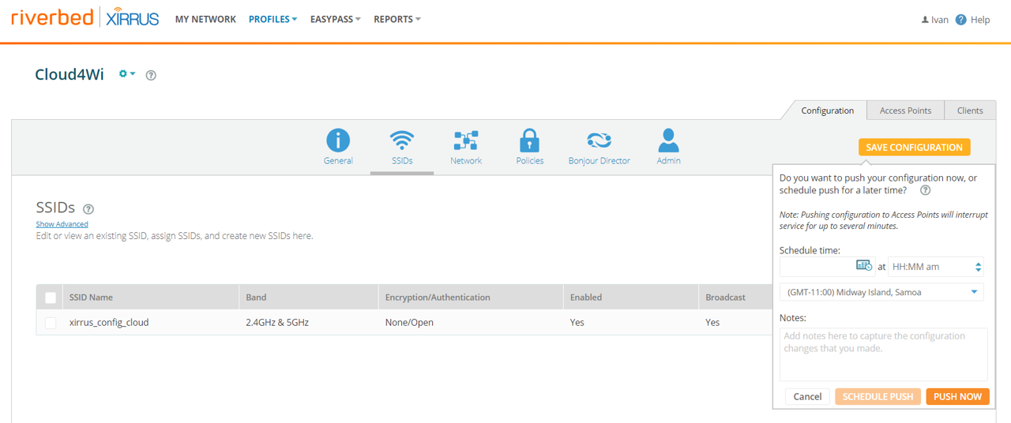The width and height of the screenshot is (1011, 423).
Task: Click the Show Advanced link
Action: click(x=62, y=224)
